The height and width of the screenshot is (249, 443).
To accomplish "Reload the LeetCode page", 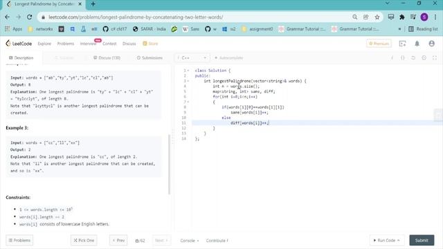I will point(29,17).
